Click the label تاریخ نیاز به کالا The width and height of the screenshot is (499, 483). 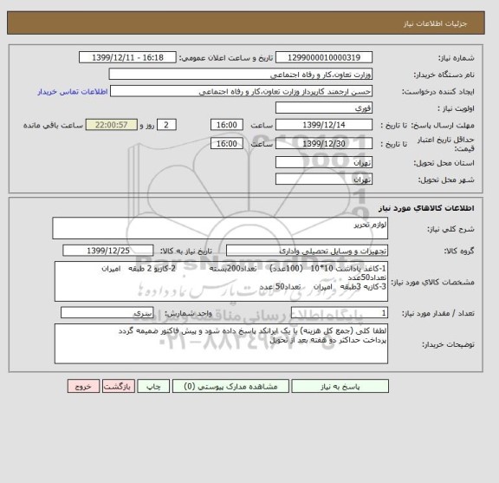pos(186,251)
